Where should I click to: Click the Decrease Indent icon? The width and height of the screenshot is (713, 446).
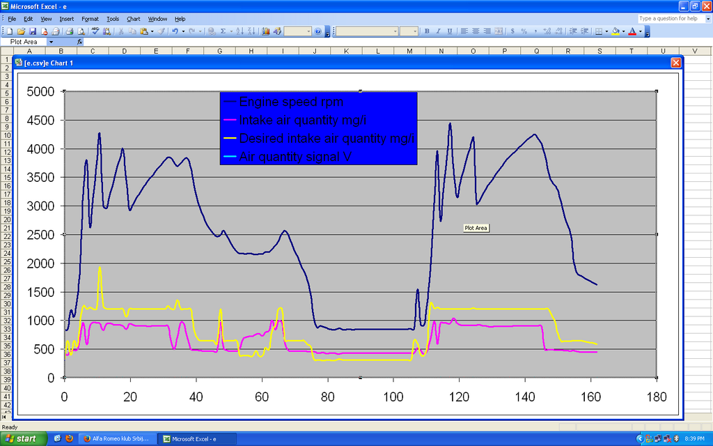(573, 31)
